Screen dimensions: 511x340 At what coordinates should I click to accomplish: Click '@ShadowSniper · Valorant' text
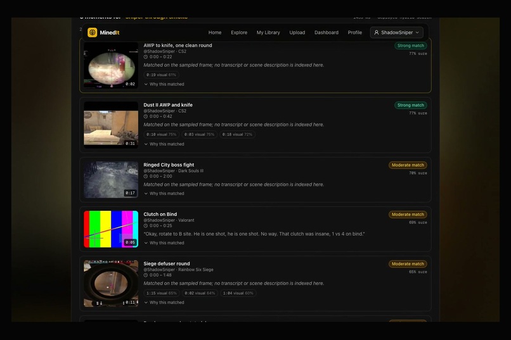pos(169,220)
